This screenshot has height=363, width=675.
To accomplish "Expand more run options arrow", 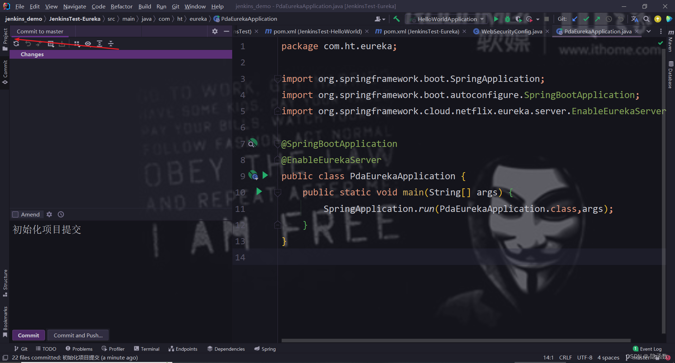I will (x=538, y=19).
